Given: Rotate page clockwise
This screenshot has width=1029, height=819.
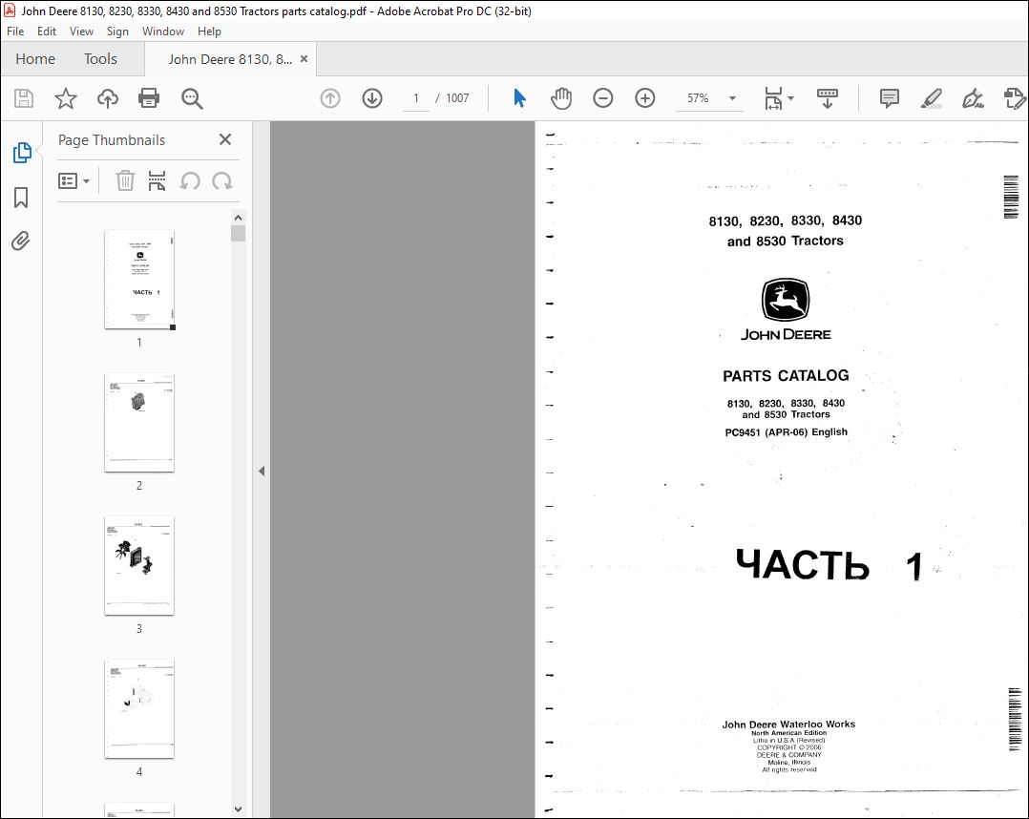Looking at the screenshot, I should pyautogui.click(x=222, y=180).
